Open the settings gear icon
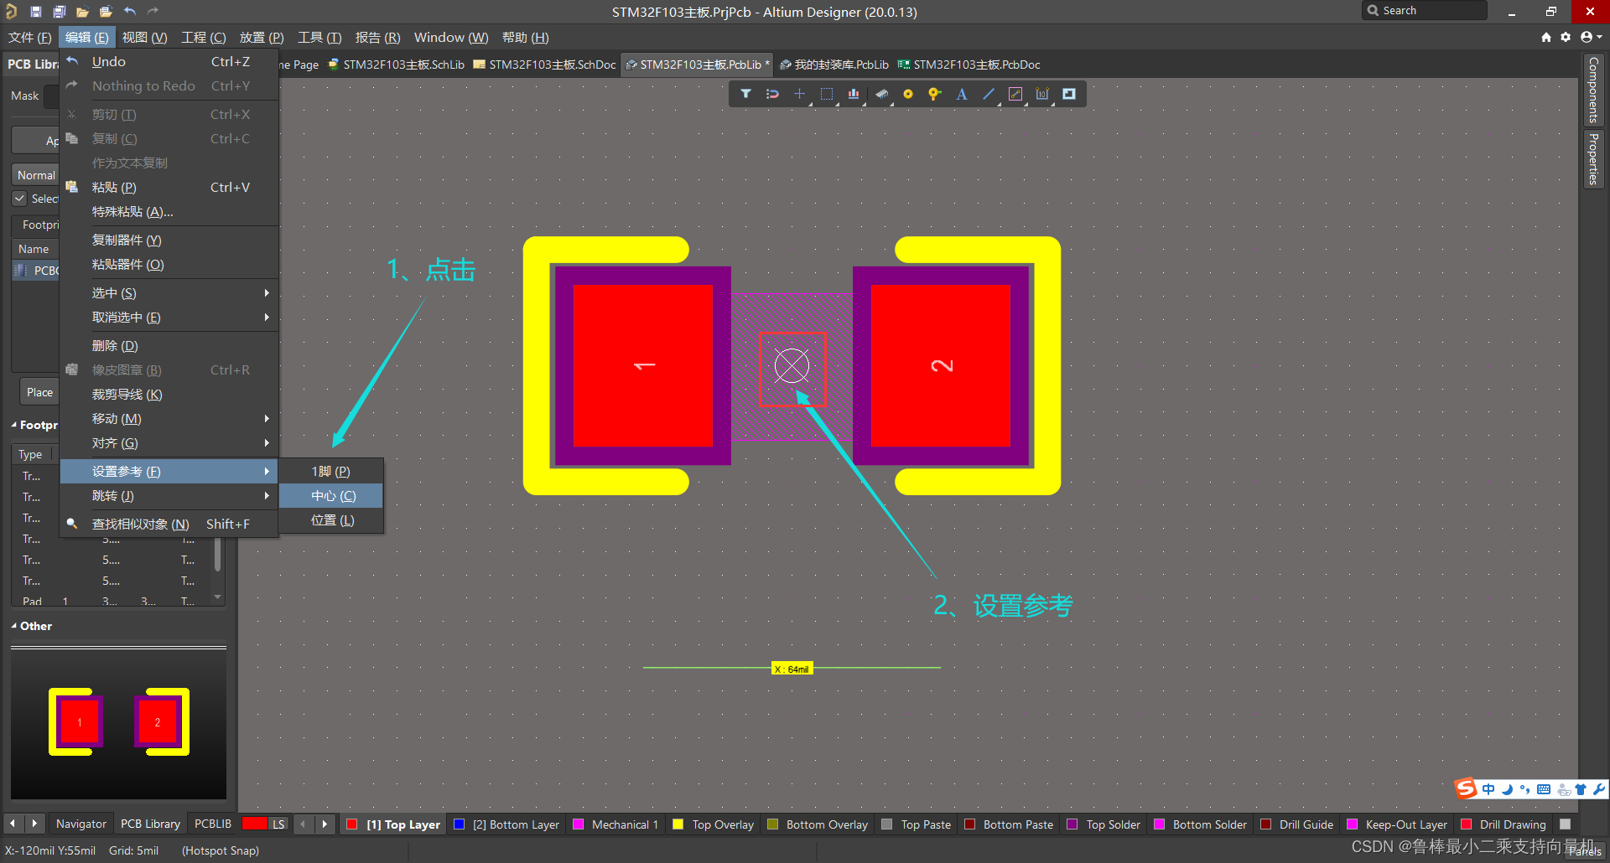The width and height of the screenshot is (1610, 863). (x=1566, y=37)
